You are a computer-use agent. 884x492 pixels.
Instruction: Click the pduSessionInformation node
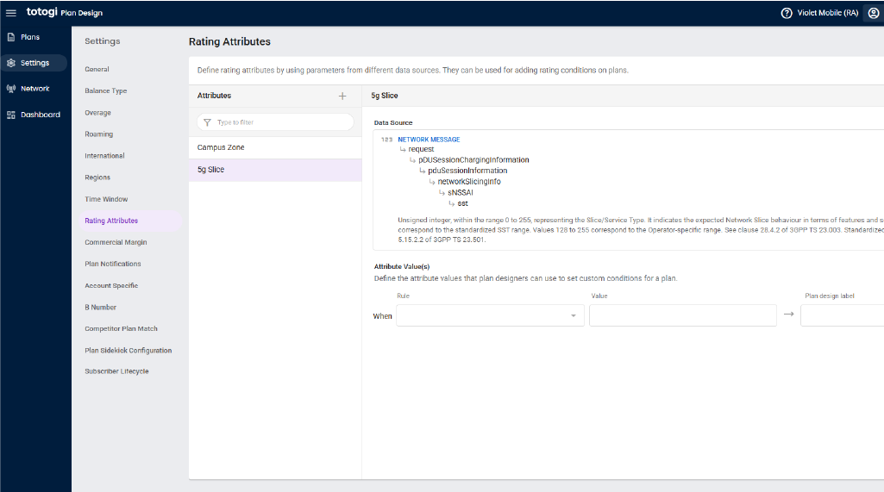pyautogui.click(x=467, y=171)
